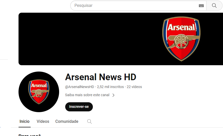
Task: Click the magnifier search button
Action: (214, 6)
